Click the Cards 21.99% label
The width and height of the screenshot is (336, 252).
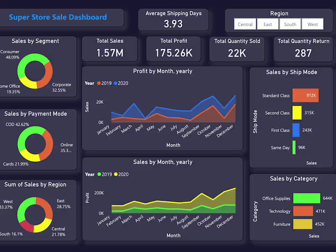16,164
